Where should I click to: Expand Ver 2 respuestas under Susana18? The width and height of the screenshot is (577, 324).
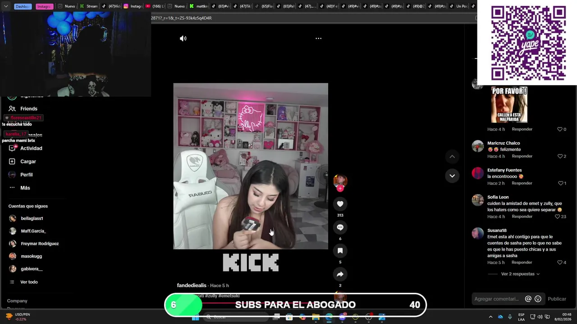coord(520,274)
